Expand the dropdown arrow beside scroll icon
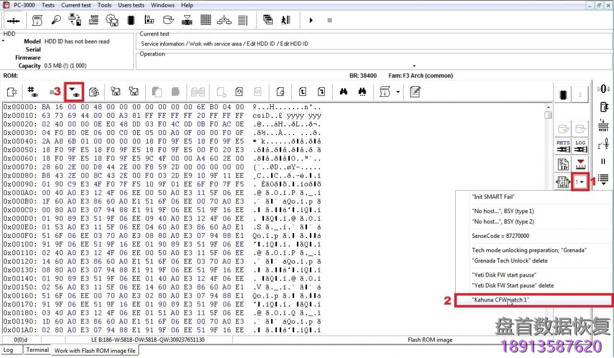614x358 pixels. click(398, 92)
